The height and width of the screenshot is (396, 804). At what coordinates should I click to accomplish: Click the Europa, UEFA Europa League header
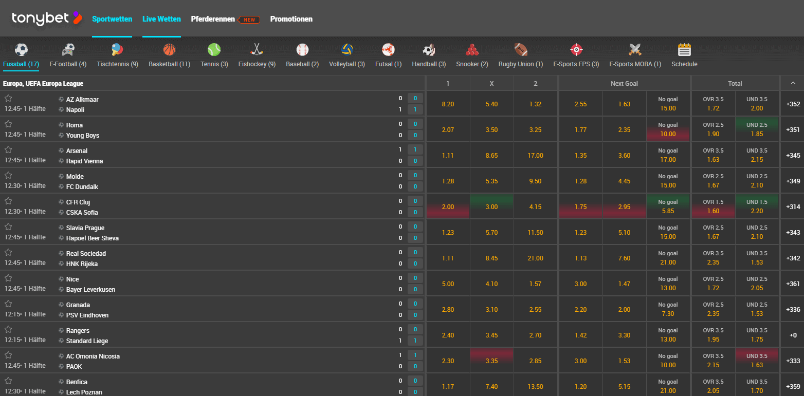click(x=43, y=83)
